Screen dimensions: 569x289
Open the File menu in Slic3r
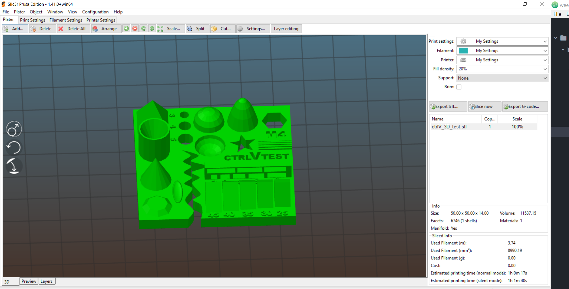coord(6,12)
